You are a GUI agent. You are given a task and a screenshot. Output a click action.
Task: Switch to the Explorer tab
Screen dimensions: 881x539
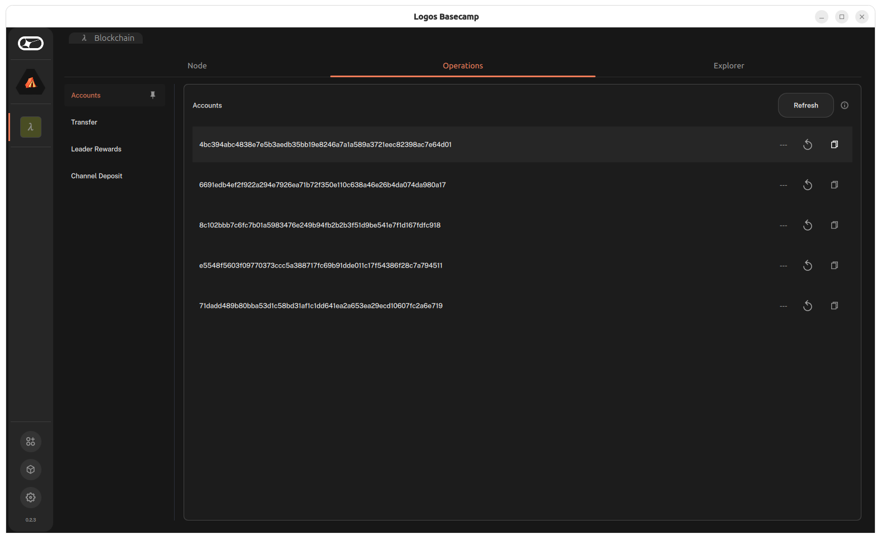[x=729, y=65]
